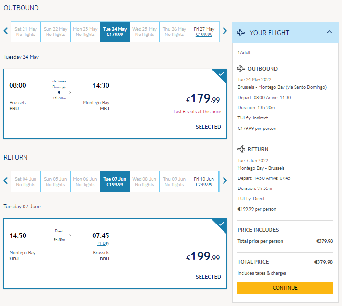Click the via Santo Domingo stop dot
The height and width of the screenshot is (306, 342).
tap(59, 92)
